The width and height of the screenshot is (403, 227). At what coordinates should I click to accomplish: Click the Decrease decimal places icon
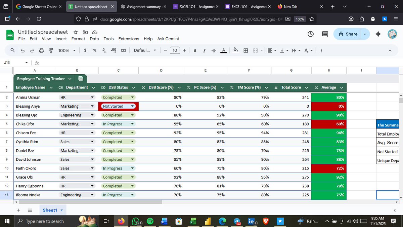point(103,50)
